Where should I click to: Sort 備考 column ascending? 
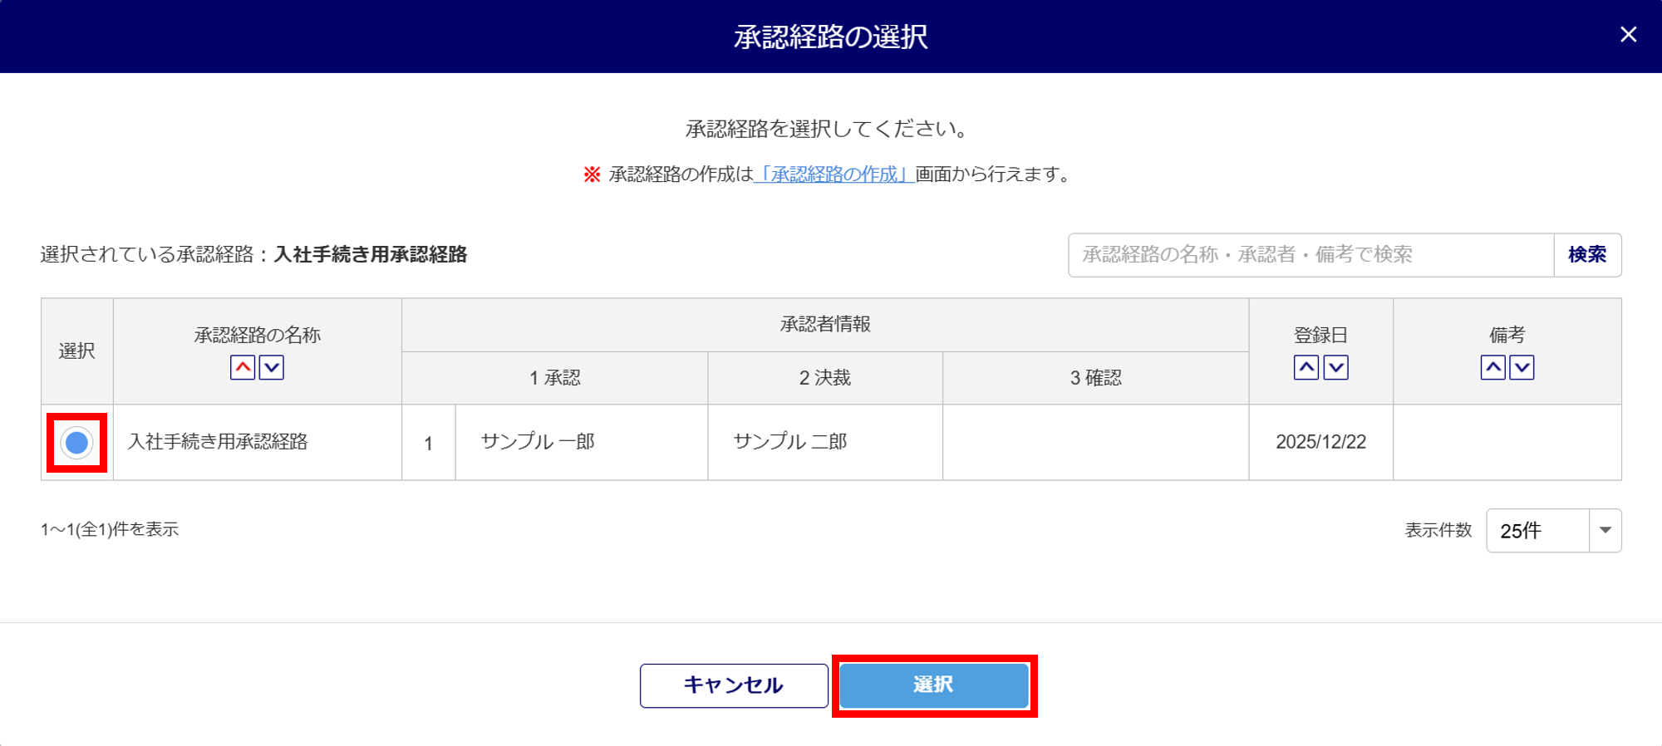[1492, 367]
